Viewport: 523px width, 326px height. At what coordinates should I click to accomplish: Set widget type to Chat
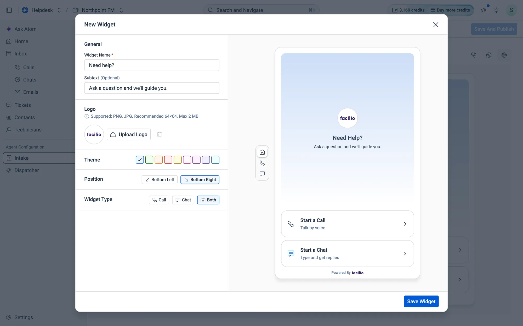pos(183,200)
